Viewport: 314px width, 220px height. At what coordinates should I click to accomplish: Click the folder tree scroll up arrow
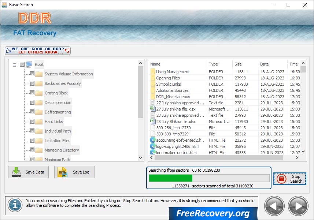pyautogui.click(x=140, y=63)
